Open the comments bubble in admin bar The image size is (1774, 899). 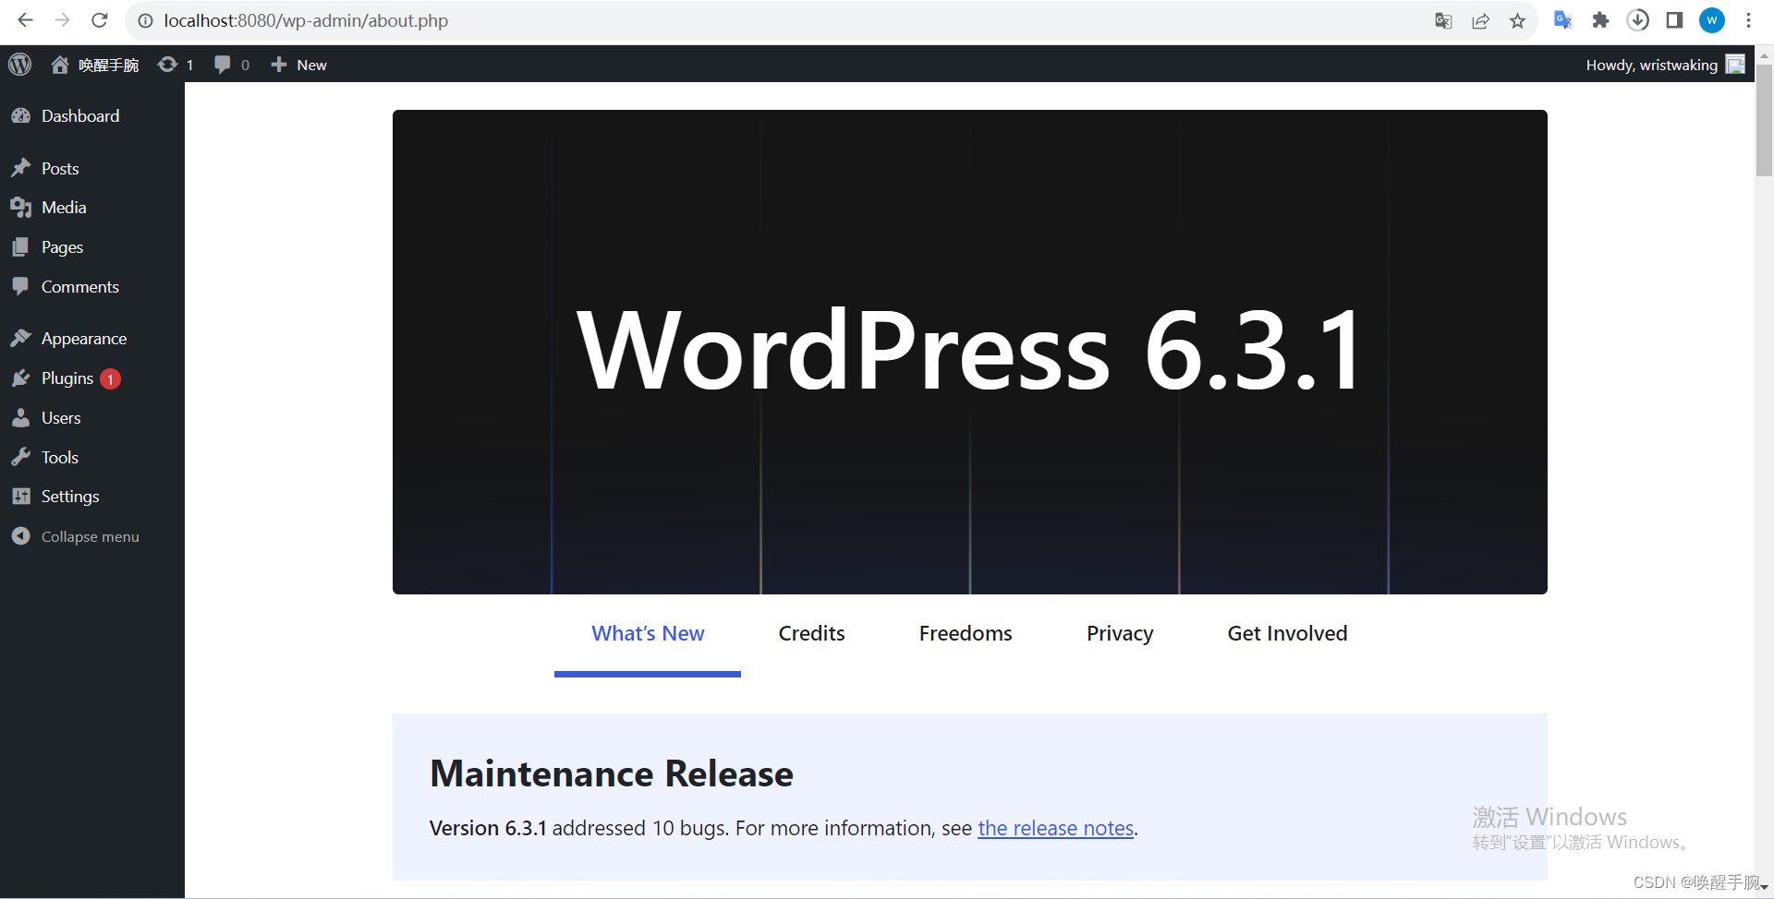tap(232, 65)
